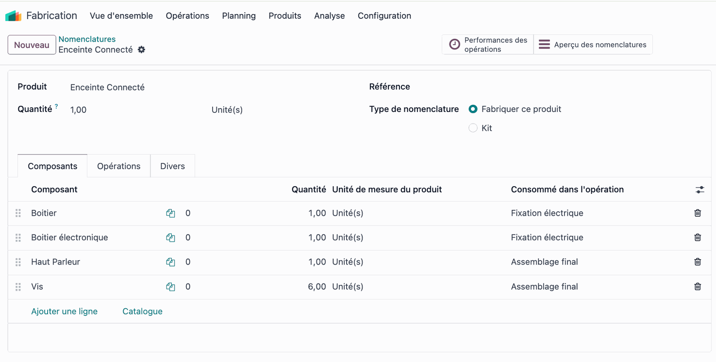Select the Kit radio option
Screen dimensions: 716x362
473,128
